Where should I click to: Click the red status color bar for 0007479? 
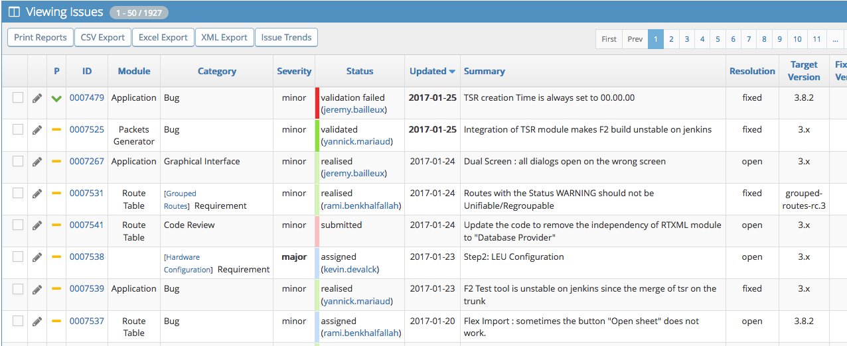317,103
